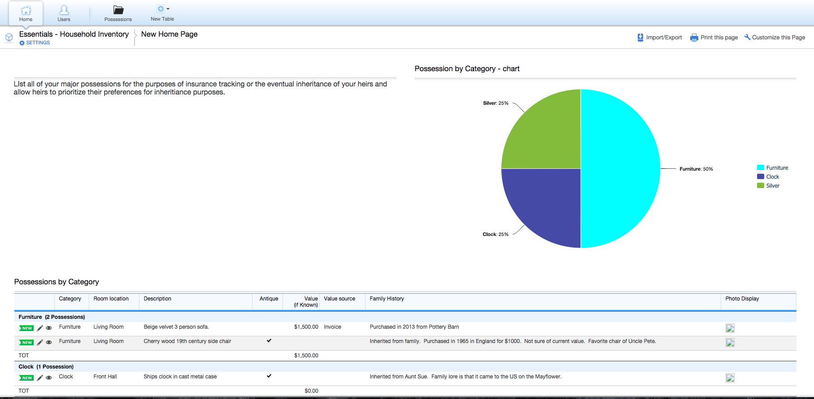Click the Clock legend label

click(772, 177)
